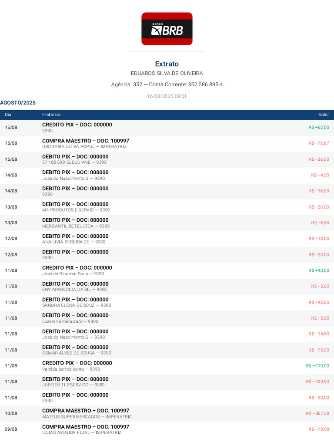Image resolution: width=334 pixels, height=446 pixels.
Task: Click "Luzeni Ferreira da S — 9390"
Action: coord(70,321)
